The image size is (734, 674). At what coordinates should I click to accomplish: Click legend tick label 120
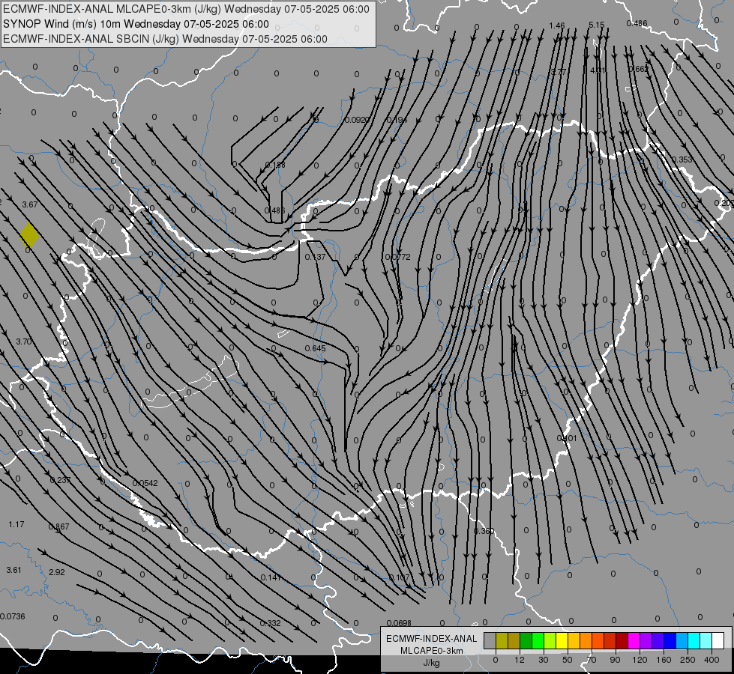(x=640, y=660)
